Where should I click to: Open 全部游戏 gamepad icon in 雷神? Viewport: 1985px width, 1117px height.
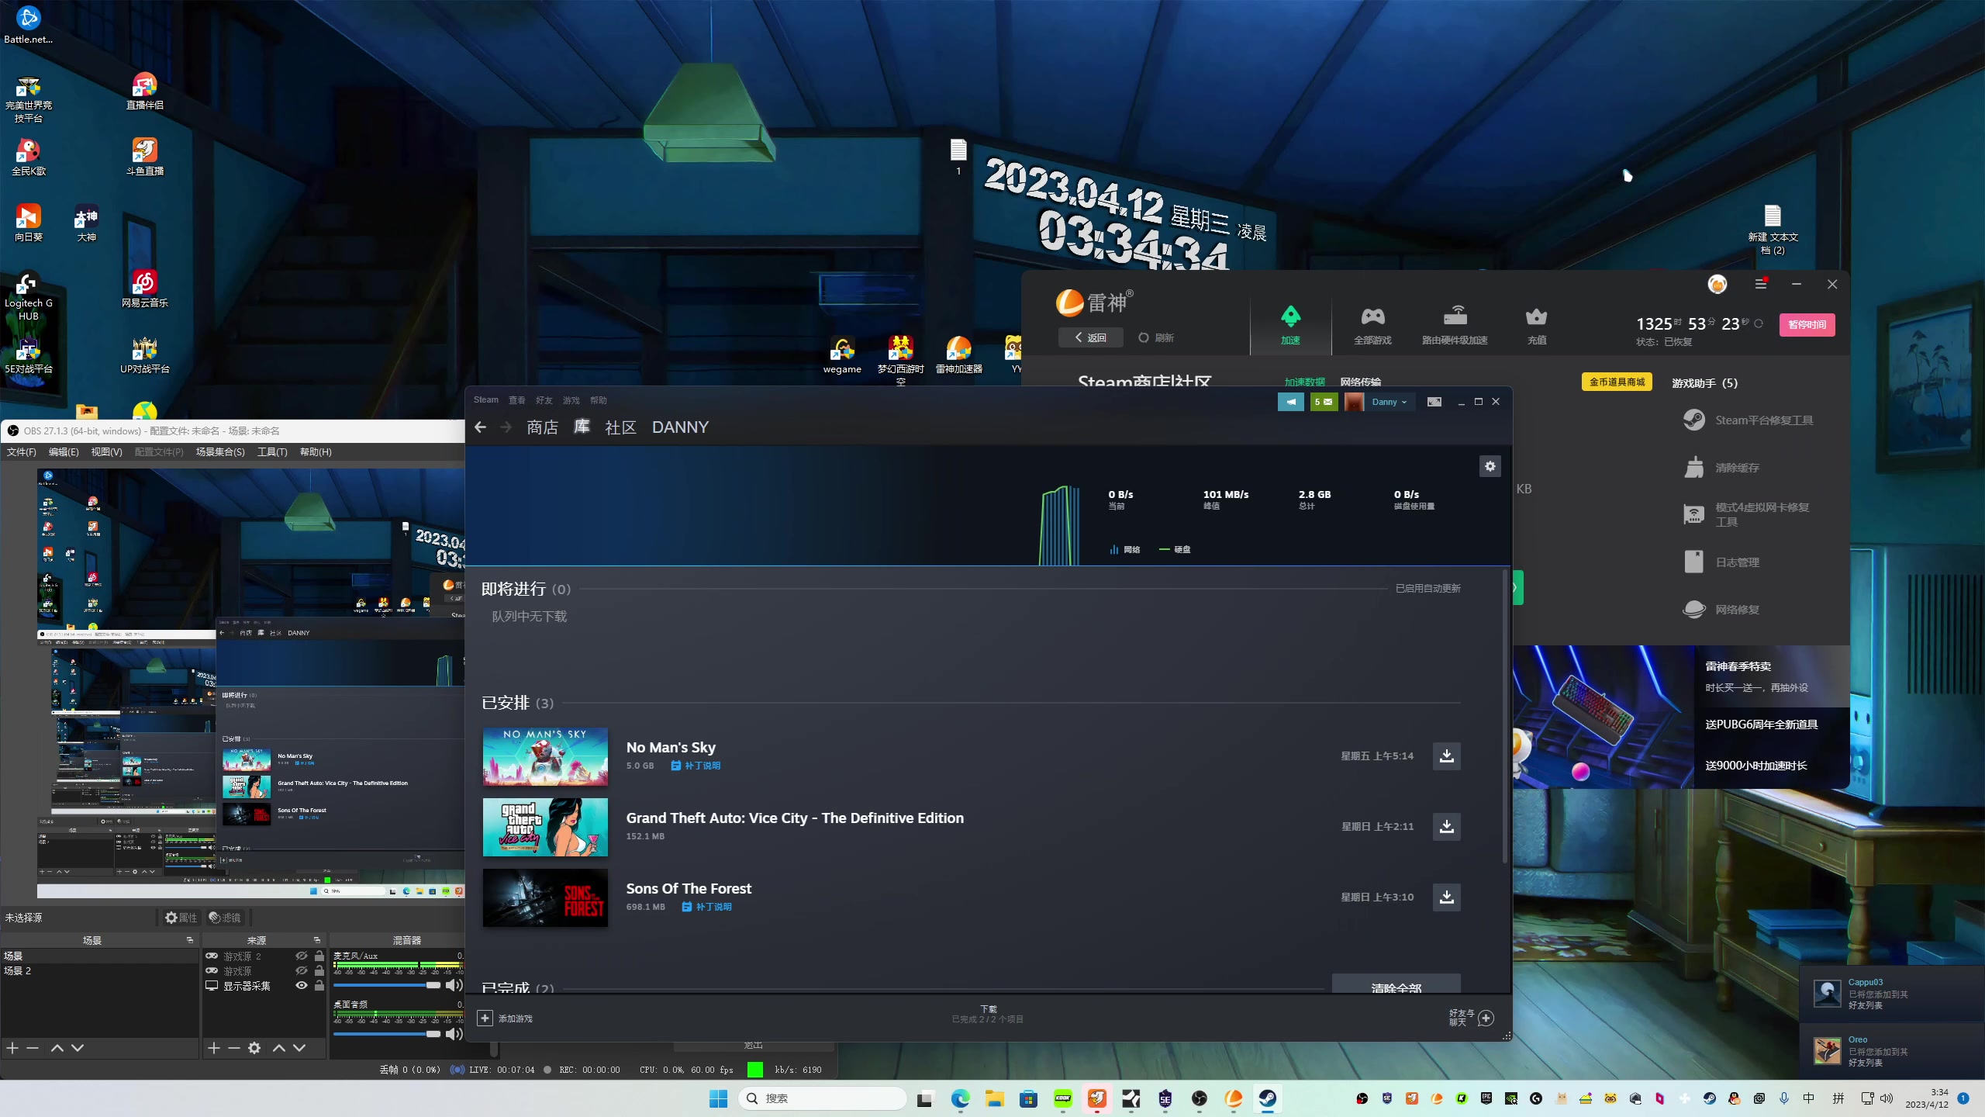point(1372,324)
